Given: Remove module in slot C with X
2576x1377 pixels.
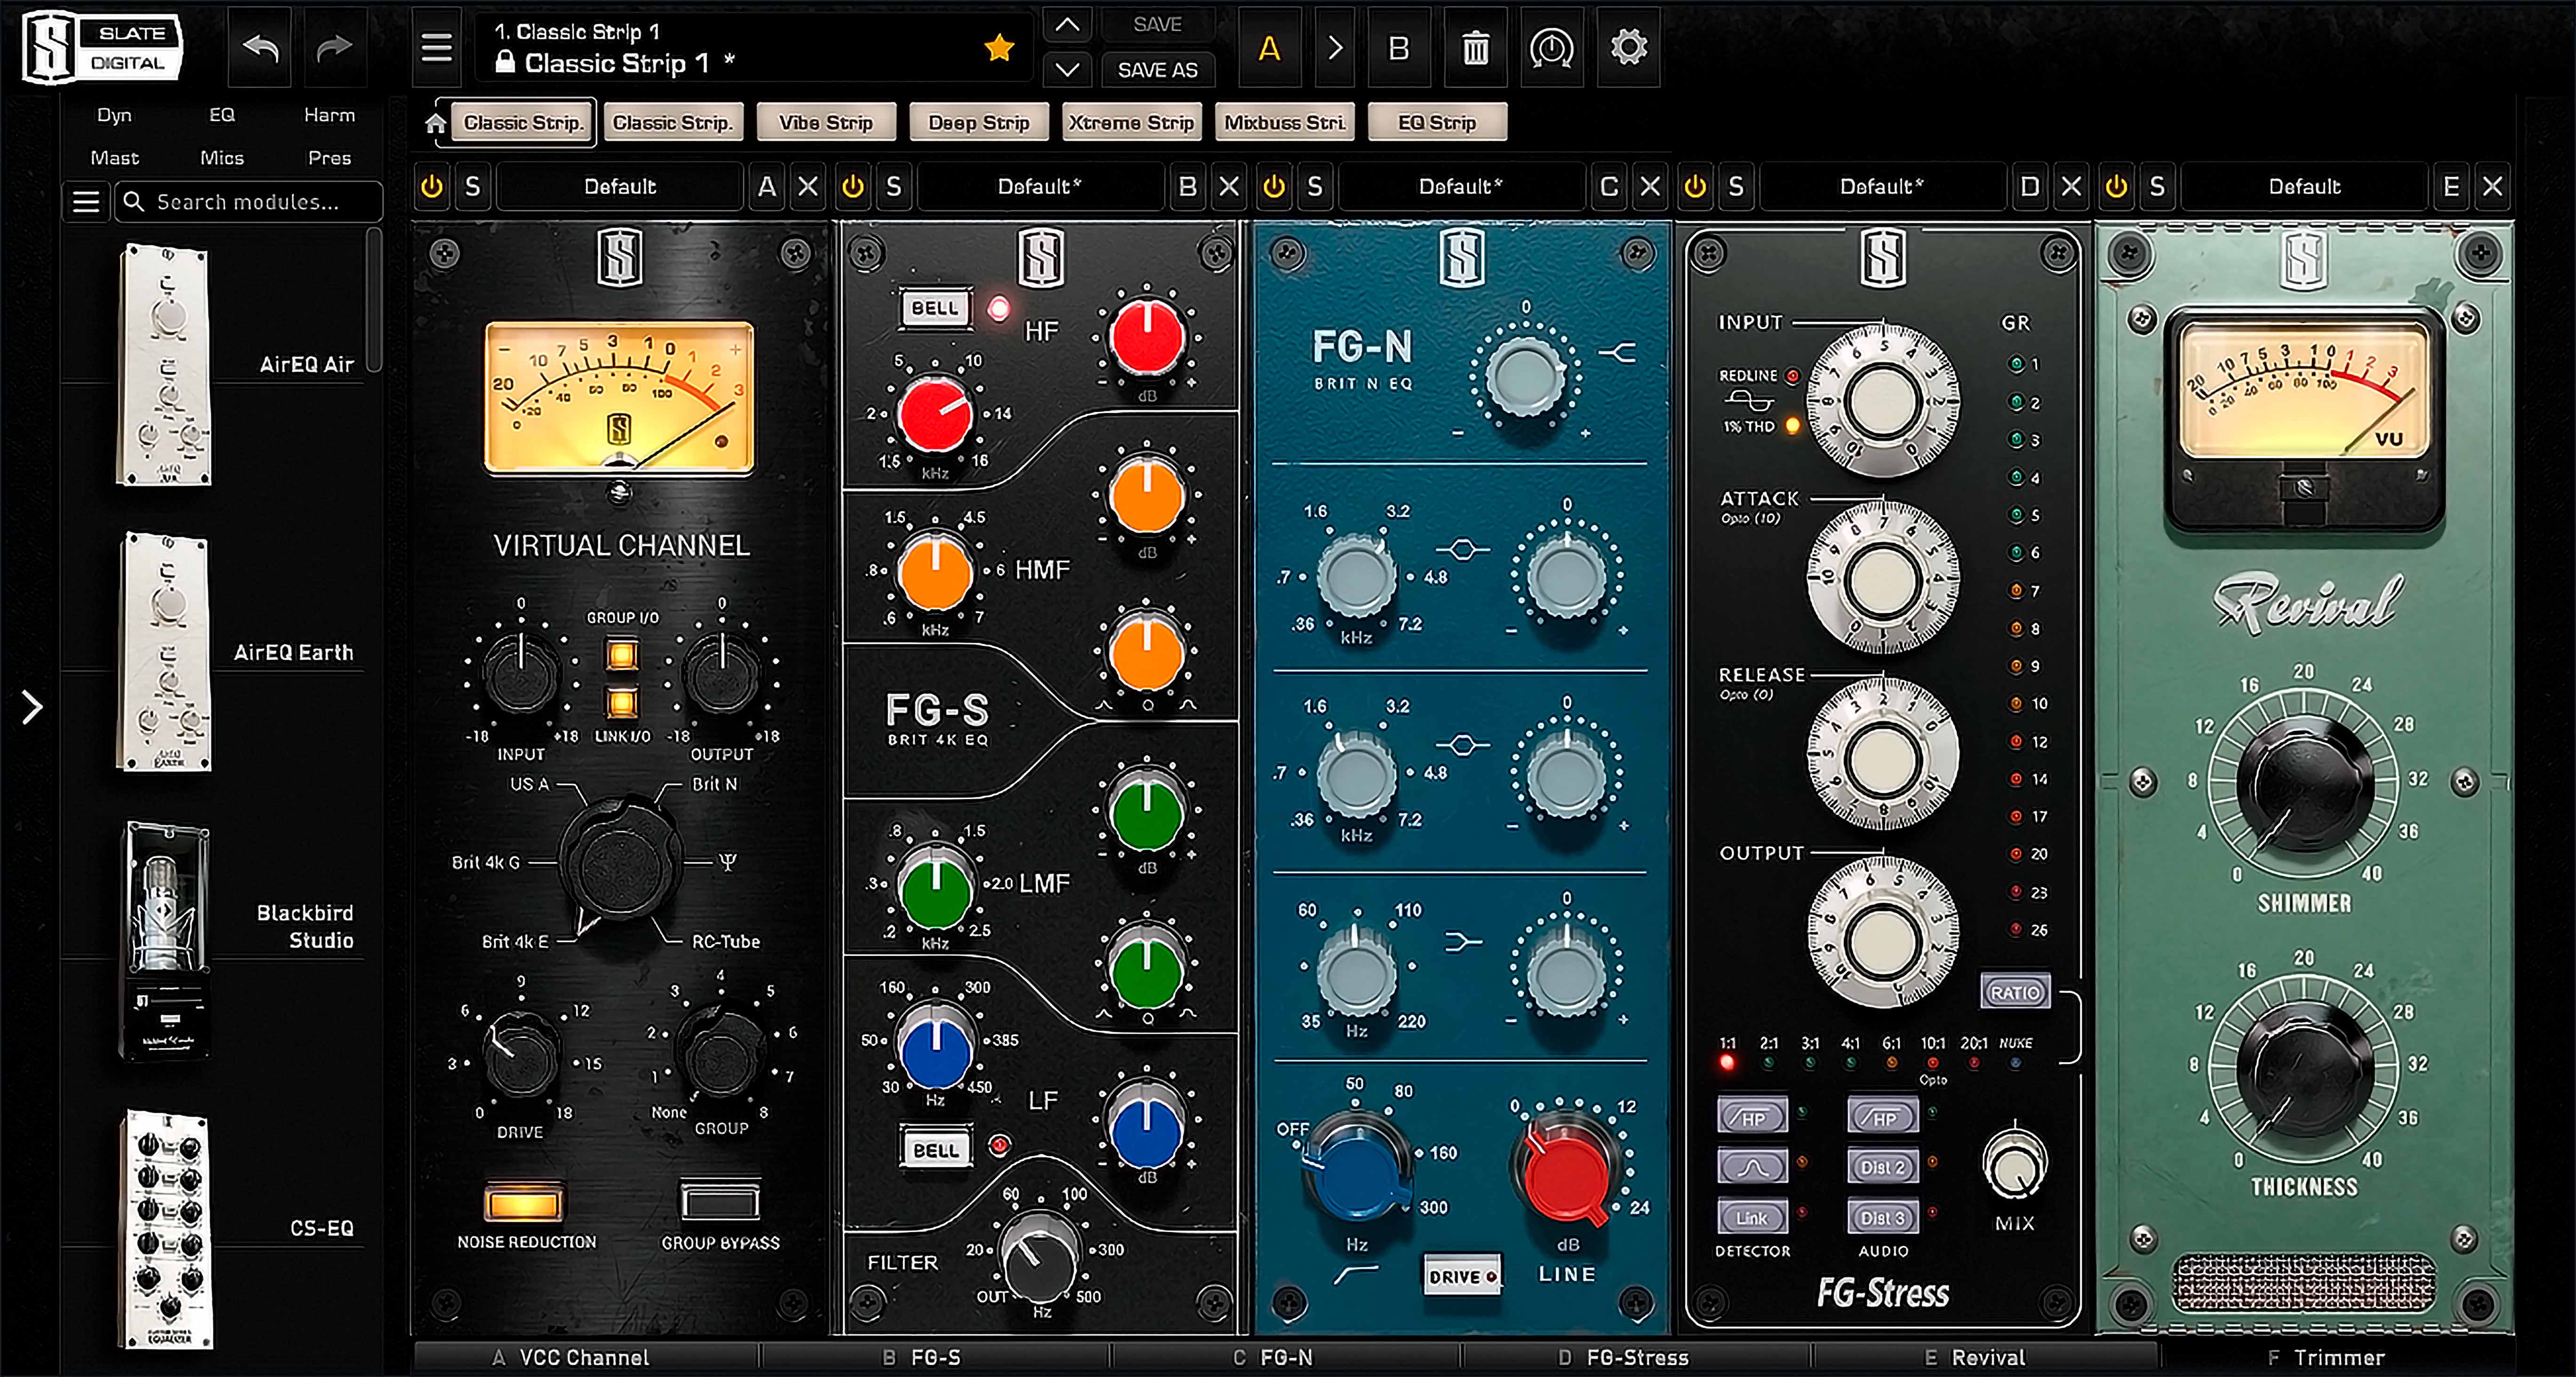Looking at the screenshot, I should pyautogui.click(x=1650, y=186).
